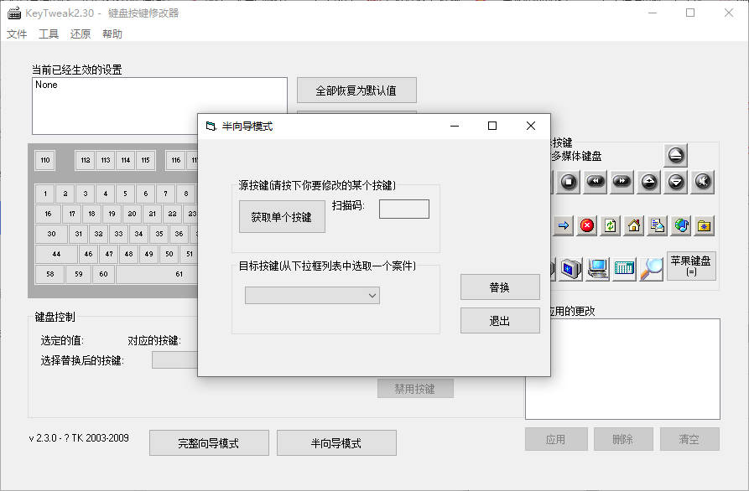Screen dimensions: 749x491
Task: Click the browser Refresh key icon
Action: (611, 225)
